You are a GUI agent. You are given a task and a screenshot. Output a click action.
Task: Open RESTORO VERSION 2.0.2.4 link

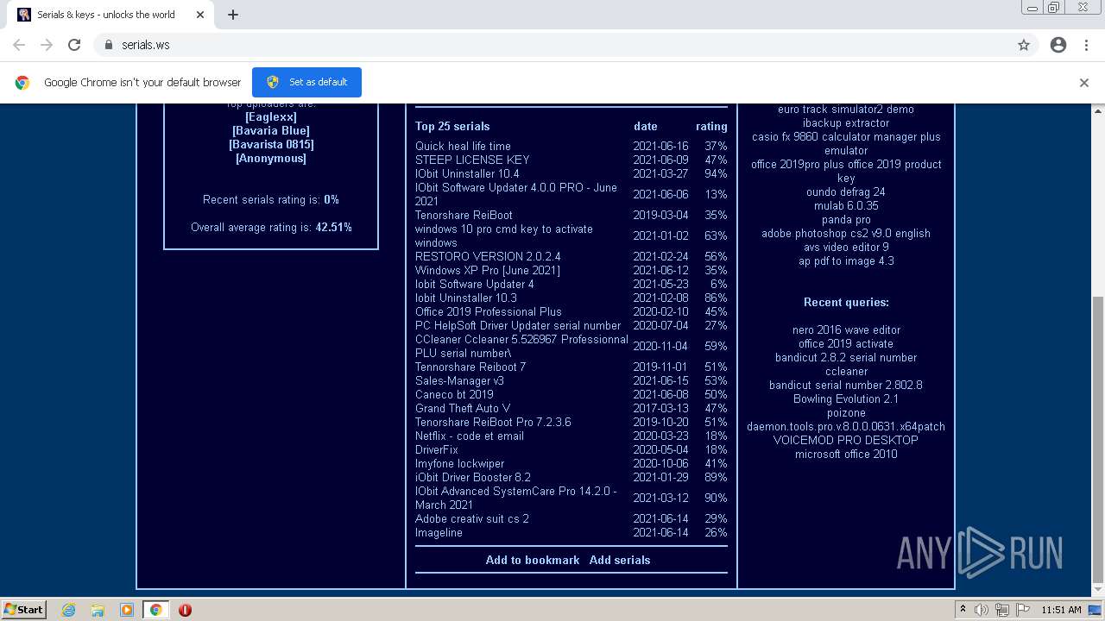pyautogui.click(x=488, y=256)
